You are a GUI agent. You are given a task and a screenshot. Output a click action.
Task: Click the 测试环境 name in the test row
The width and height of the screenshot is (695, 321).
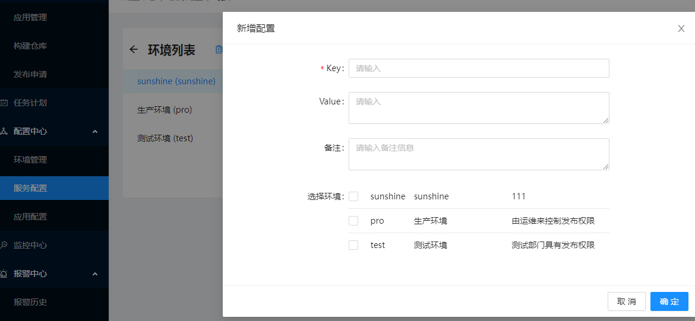431,245
